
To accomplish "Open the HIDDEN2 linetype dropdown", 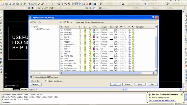I will pos(144,8).
